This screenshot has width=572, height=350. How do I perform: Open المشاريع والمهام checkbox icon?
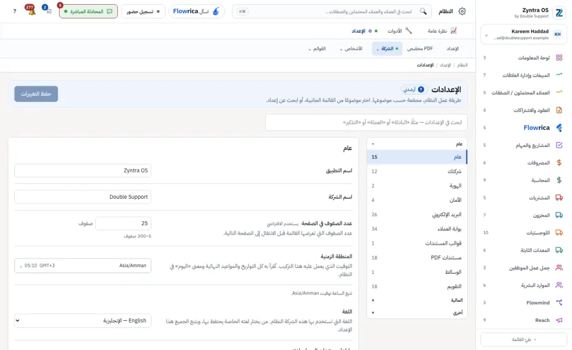pyautogui.click(x=559, y=145)
